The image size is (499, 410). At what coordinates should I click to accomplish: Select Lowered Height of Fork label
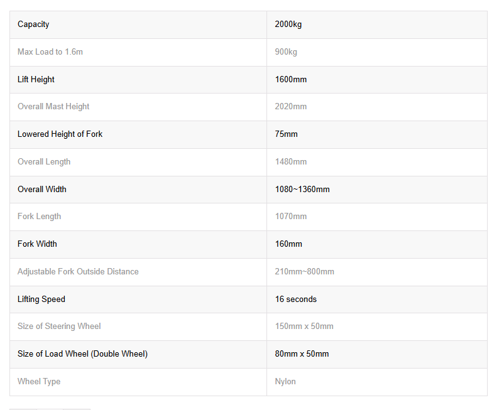(x=60, y=134)
